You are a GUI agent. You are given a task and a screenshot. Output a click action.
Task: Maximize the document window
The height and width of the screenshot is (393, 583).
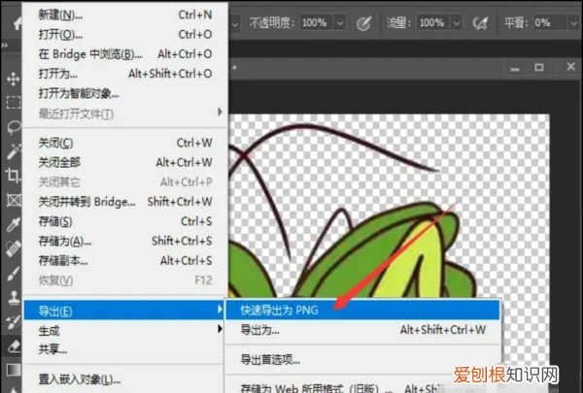coord(538,68)
